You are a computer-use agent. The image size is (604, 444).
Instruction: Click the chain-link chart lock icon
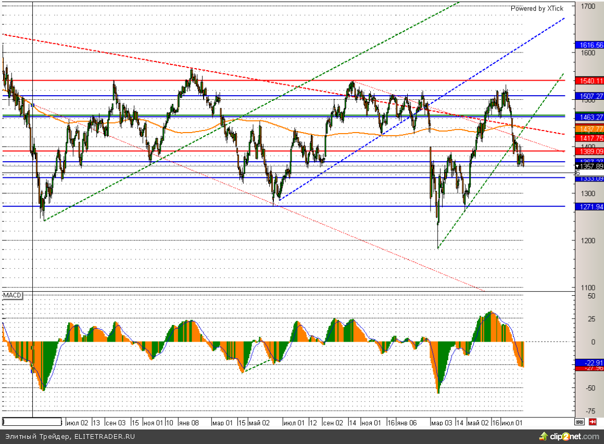[580, 422]
